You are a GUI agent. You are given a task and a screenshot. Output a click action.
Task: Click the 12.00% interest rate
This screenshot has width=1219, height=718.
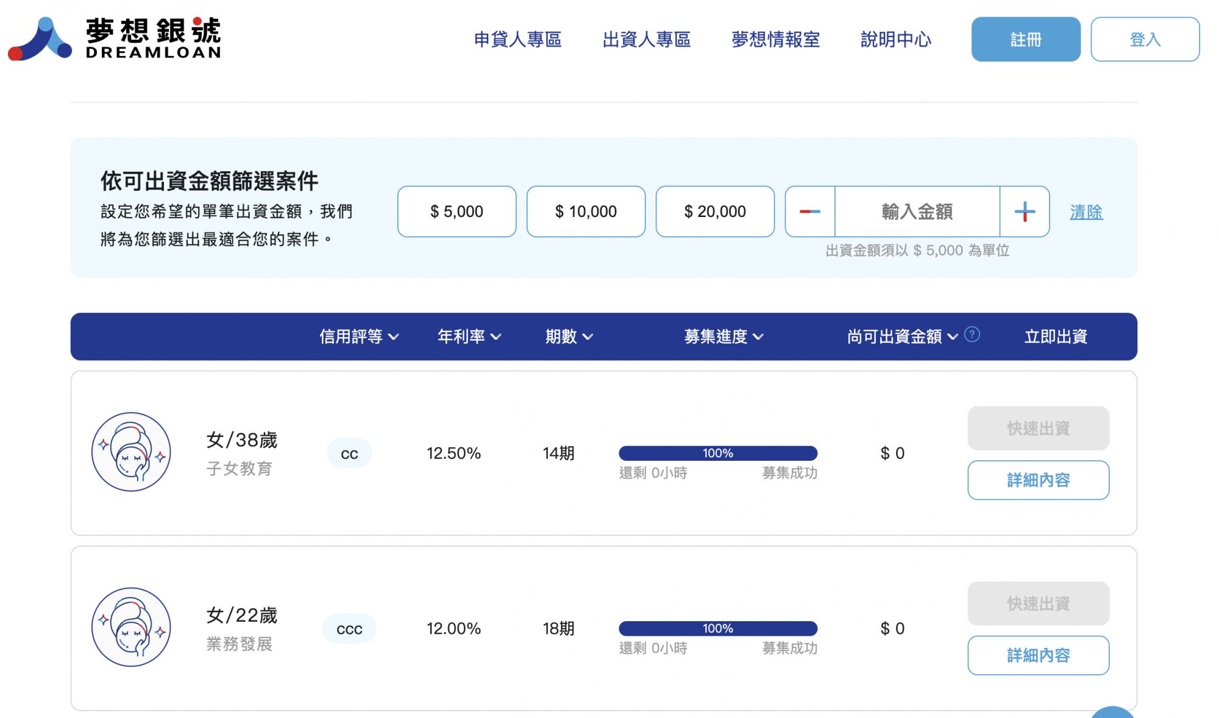[x=453, y=628]
